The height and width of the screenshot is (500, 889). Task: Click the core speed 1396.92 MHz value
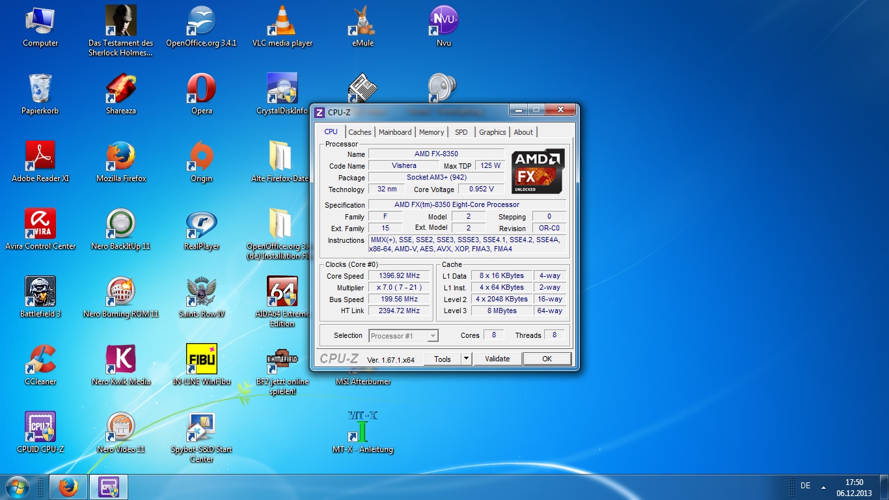[399, 276]
